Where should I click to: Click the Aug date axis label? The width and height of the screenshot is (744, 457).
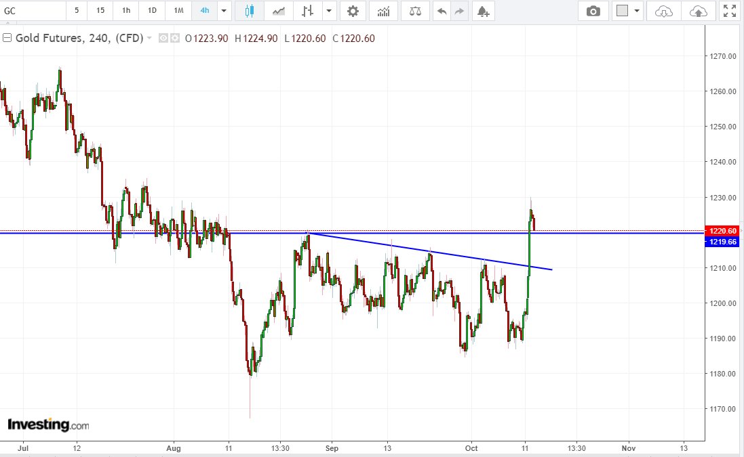(x=174, y=448)
